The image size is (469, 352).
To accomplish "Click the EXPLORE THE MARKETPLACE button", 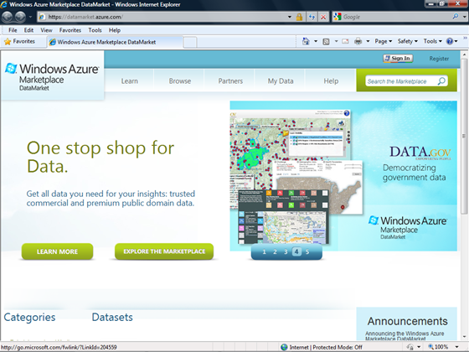I will pos(164,251).
